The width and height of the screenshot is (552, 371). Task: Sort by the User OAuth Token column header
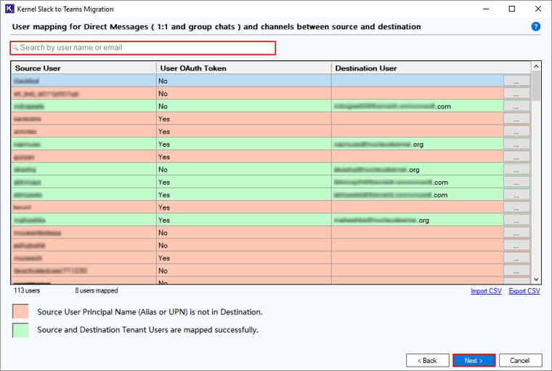tap(243, 68)
